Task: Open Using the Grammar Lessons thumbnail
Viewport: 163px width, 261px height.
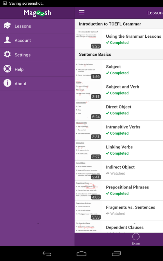Action: (x=88, y=39)
